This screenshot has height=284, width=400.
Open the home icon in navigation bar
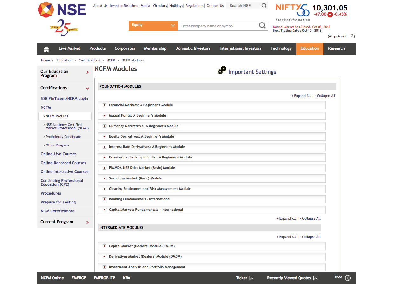pos(46,49)
